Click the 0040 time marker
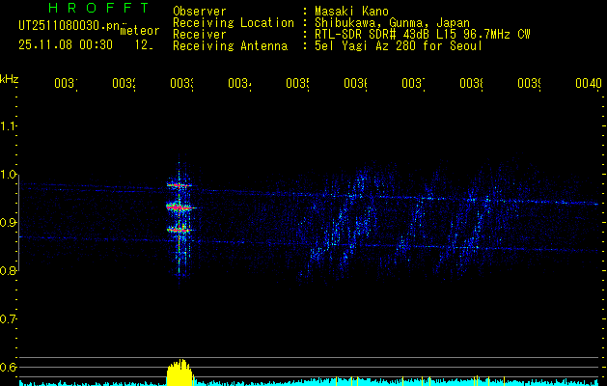Screen dimensions: 607x386 (588, 84)
